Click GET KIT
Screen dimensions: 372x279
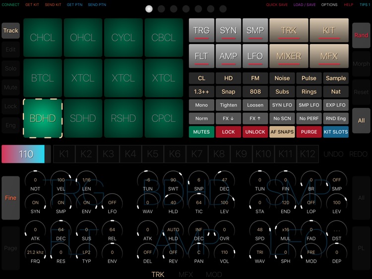click(x=32, y=4)
